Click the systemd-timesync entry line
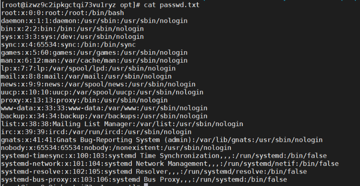 pos(164,156)
